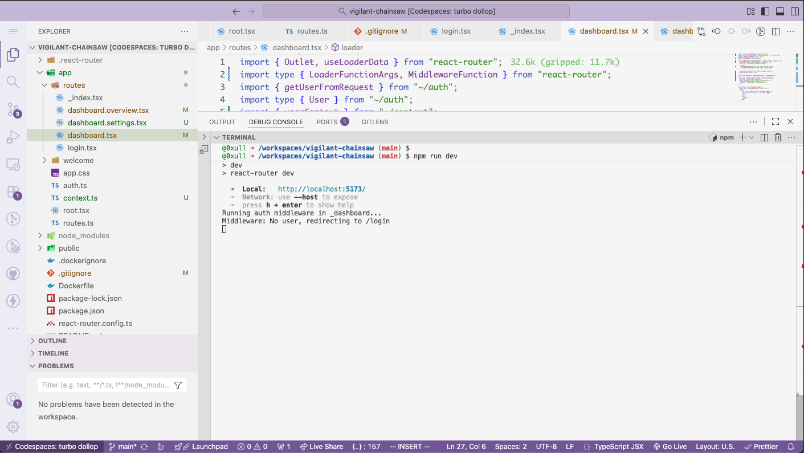Open the Search view in activity bar
Image resolution: width=804 pixels, height=453 pixels.
click(x=13, y=81)
